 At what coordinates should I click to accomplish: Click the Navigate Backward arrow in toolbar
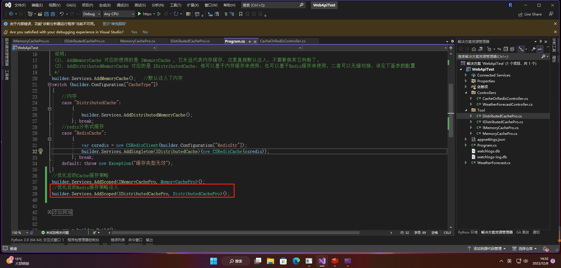click(11, 14)
